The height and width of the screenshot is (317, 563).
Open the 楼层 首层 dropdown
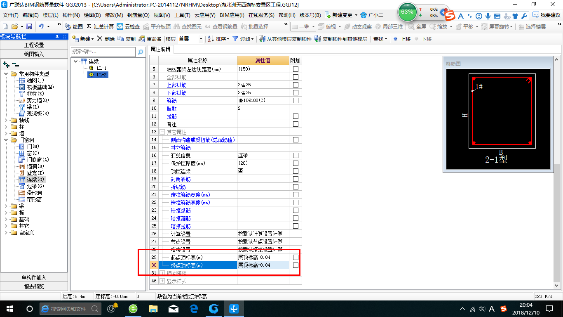click(x=201, y=39)
